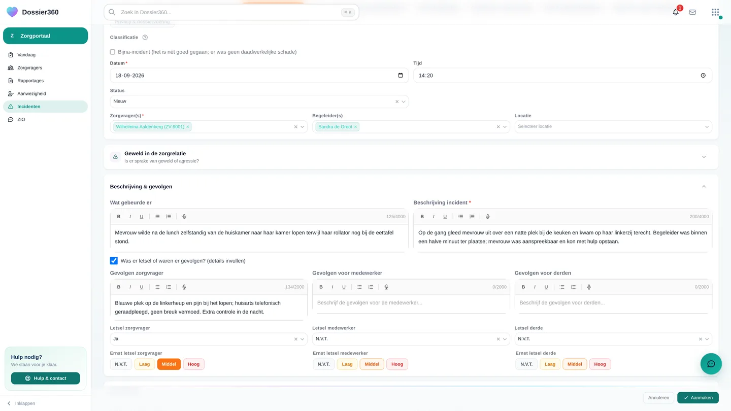Open the notifications bell

coord(676,12)
